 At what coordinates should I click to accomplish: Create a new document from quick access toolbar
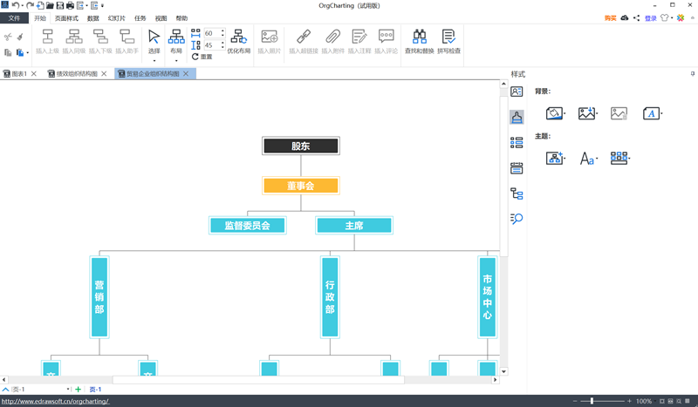pos(40,5)
